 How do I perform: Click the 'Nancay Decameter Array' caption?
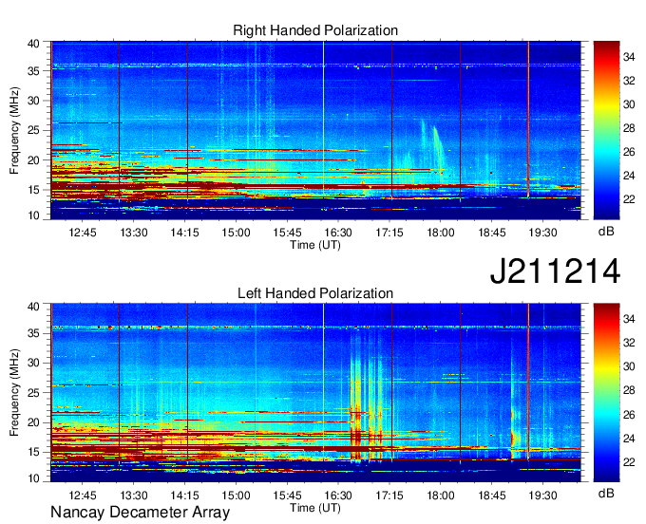click(x=140, y=513)
